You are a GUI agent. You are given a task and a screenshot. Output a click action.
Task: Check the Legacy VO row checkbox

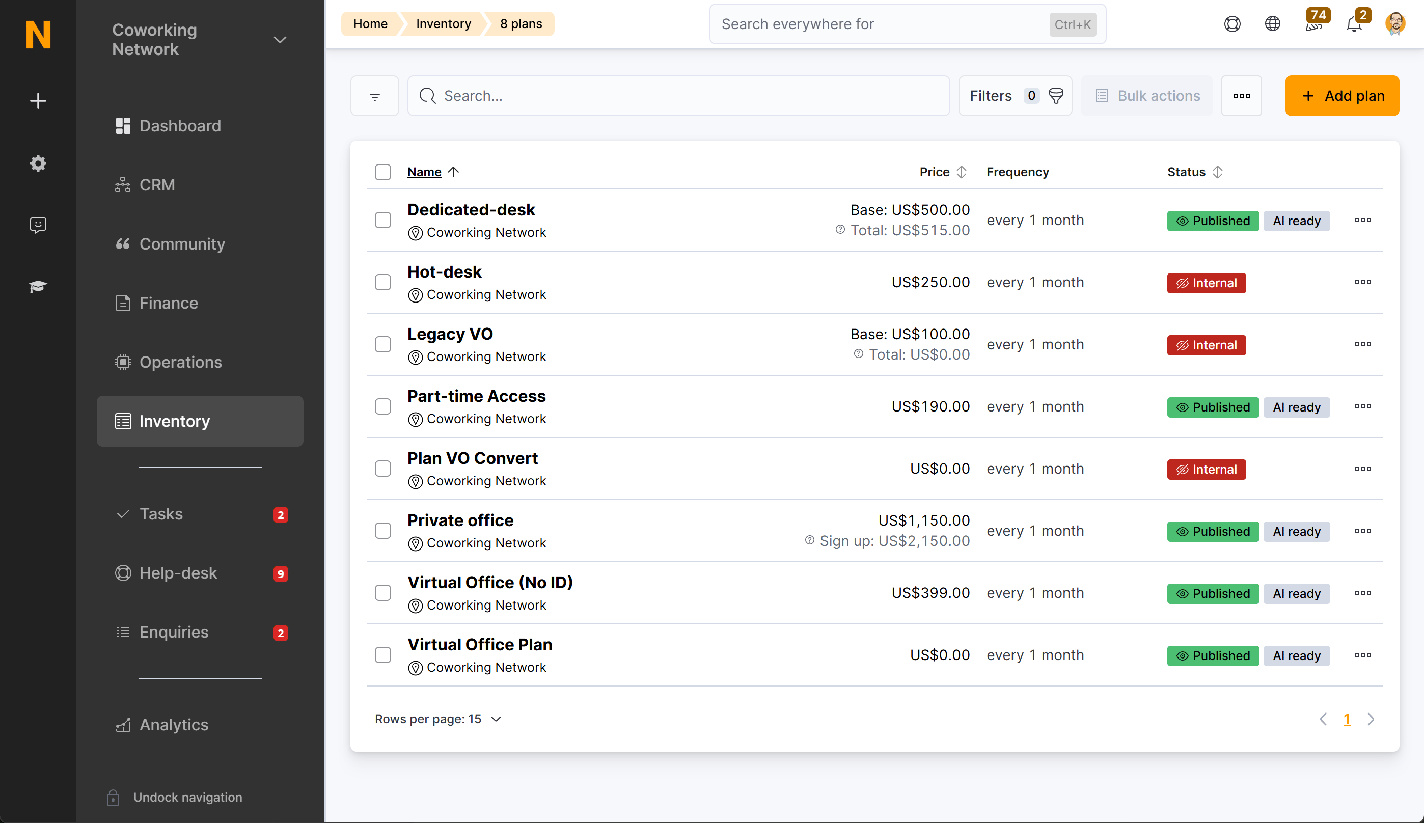(382, 345)
